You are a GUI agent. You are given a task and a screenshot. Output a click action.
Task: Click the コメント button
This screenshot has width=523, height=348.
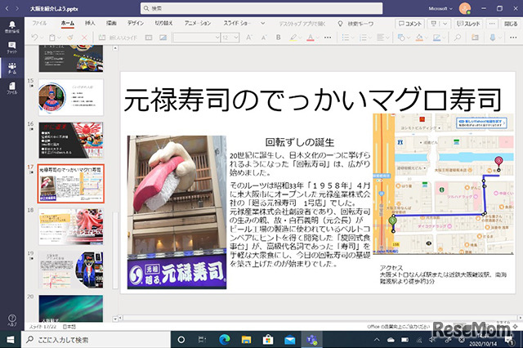410,24
